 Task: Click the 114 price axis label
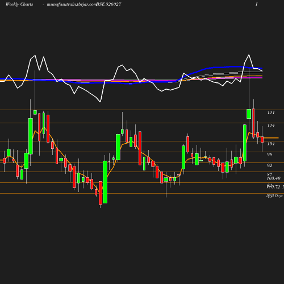coord(271,126)
